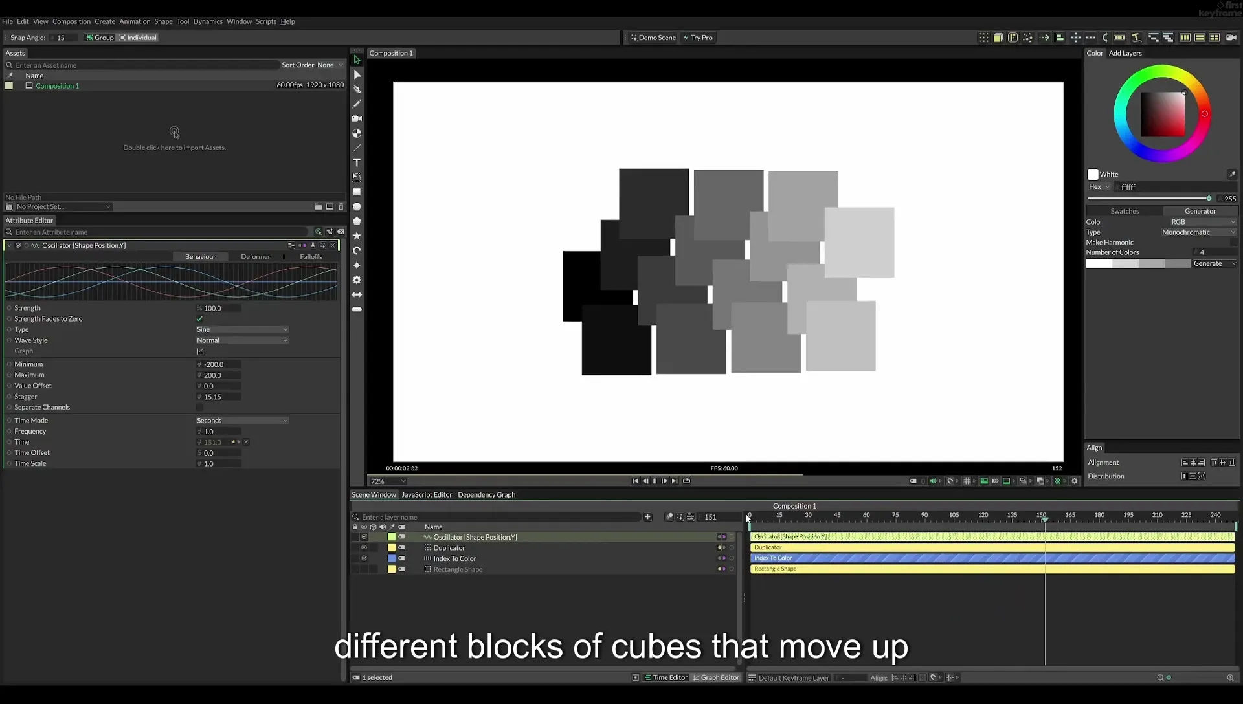Viewport: 1243px width, 704px height.
Task: Open the Sort Order dropdown
Action: click(330, 65)
